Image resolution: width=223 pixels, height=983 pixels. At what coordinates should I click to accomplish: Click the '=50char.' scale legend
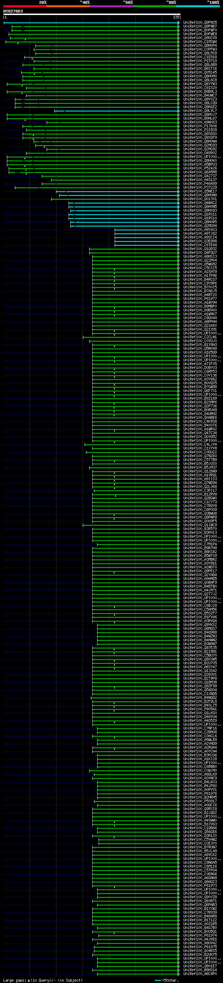coord(167,980)
